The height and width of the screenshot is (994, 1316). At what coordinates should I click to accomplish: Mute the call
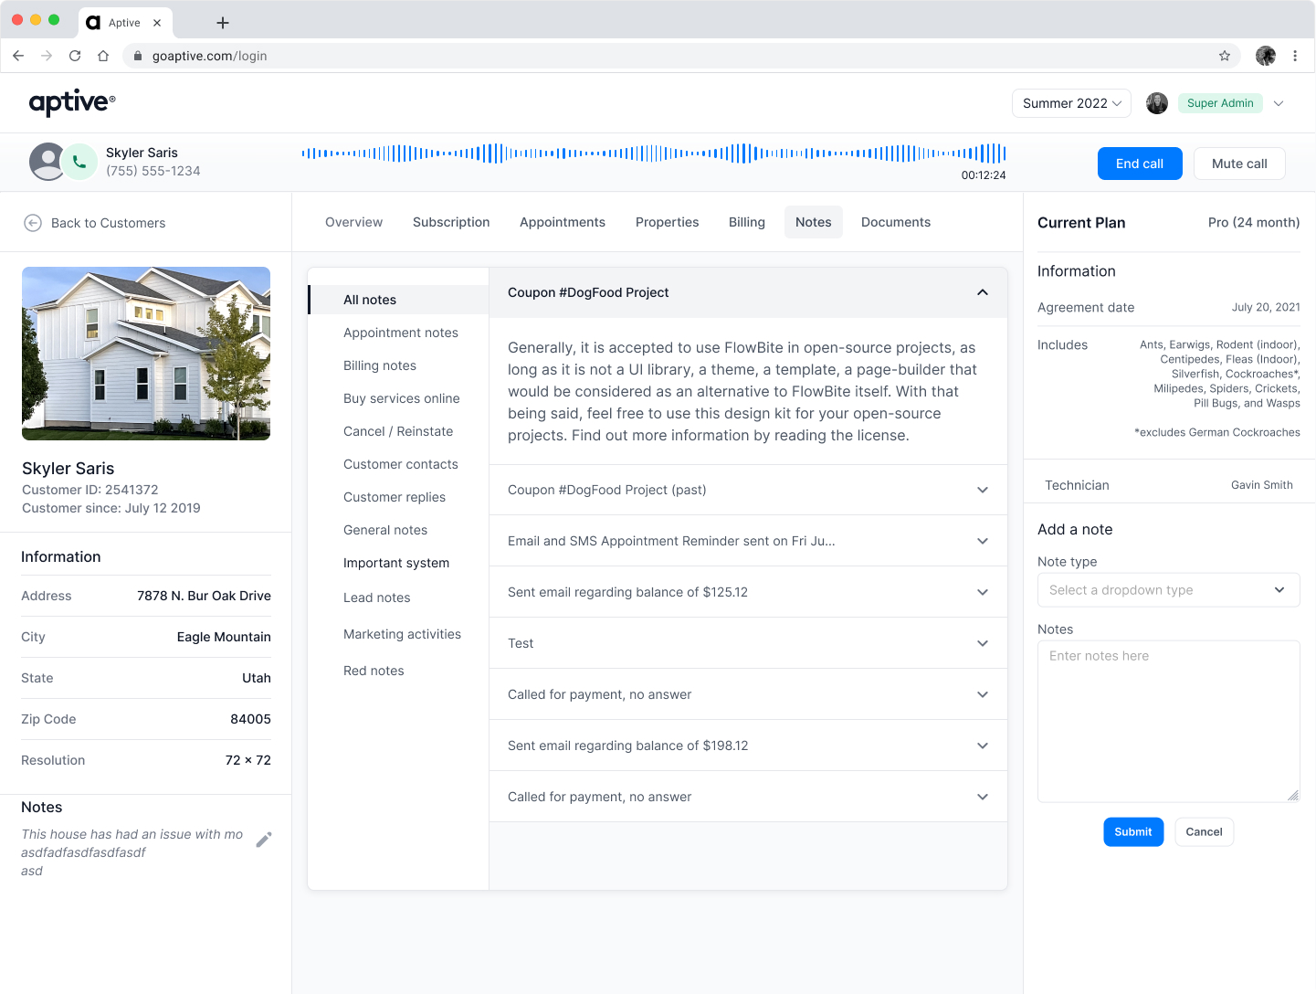tap(1239, 164)
